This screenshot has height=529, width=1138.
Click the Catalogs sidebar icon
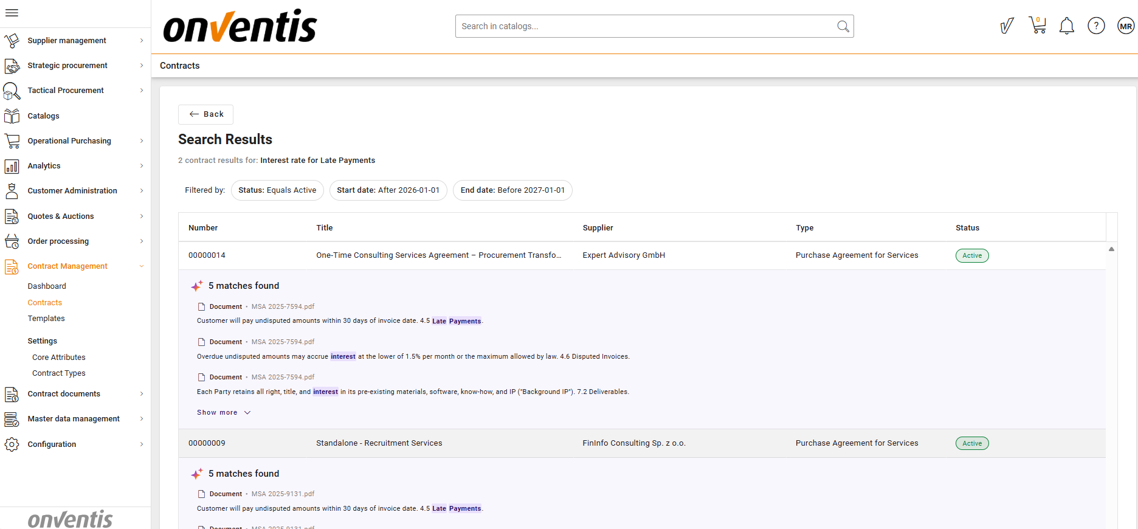pyautogui.click(x=12, y=116)
